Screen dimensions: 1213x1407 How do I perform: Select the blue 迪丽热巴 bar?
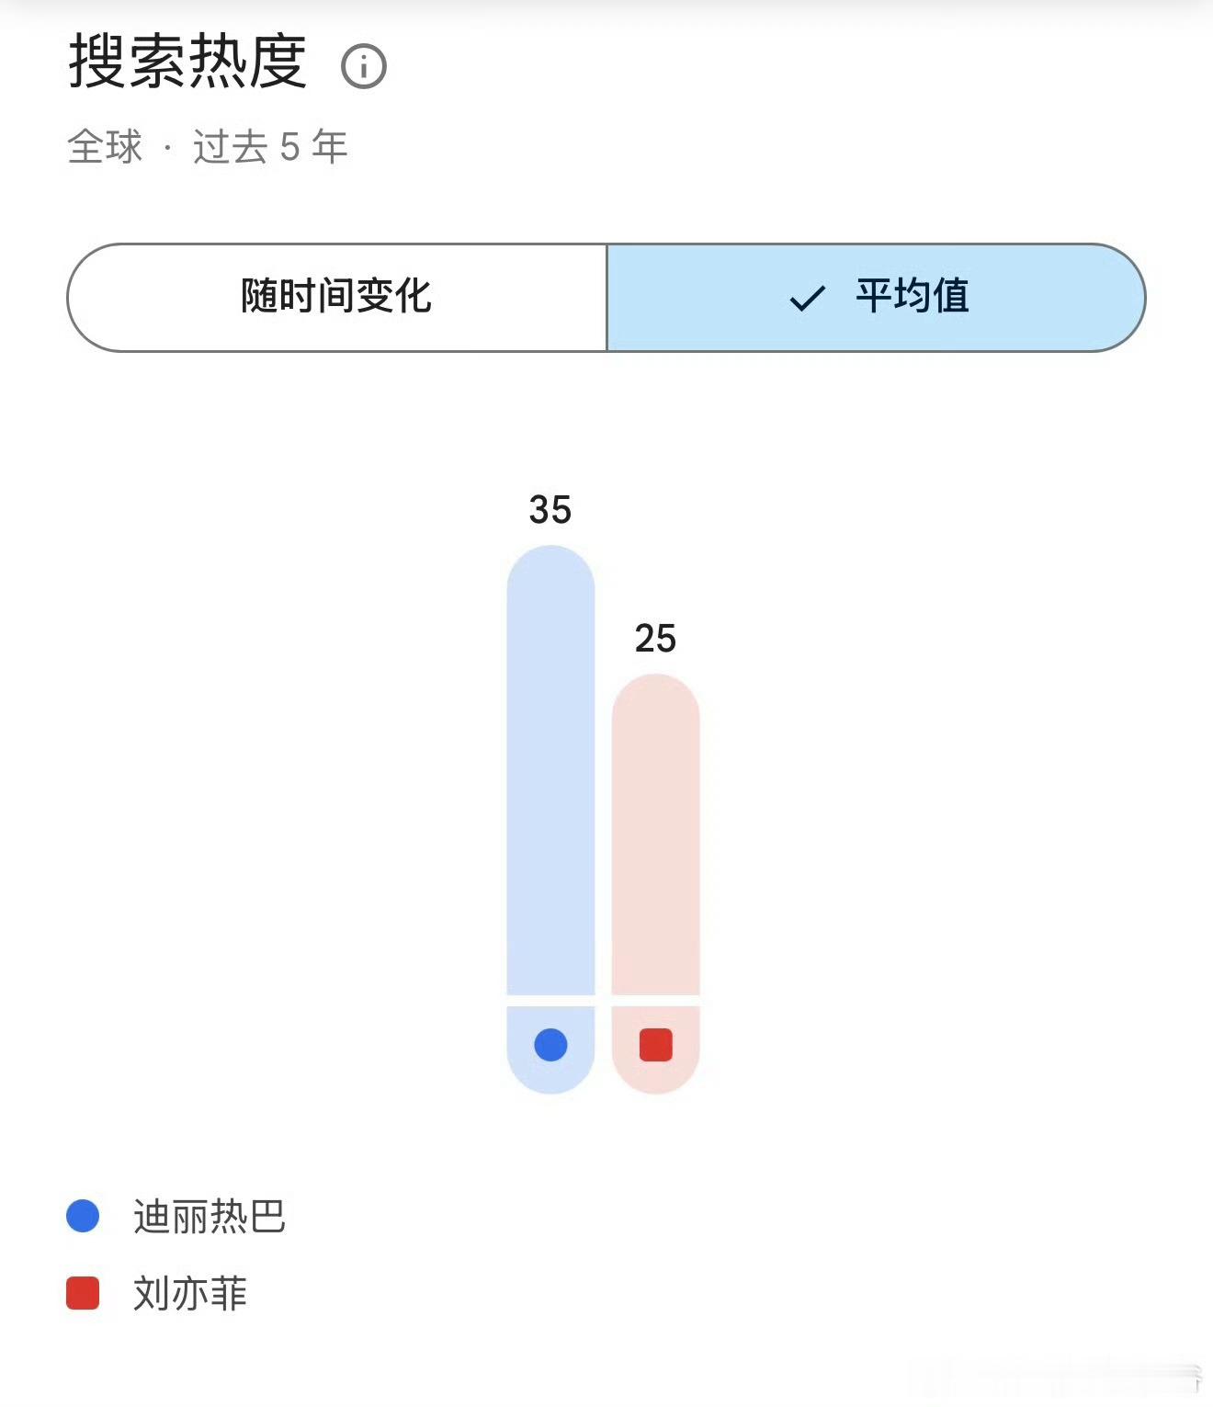(550, 769)
